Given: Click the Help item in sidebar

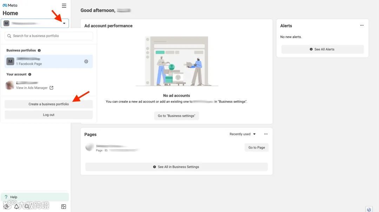Looking at the screenshot, I should click(35, 197).
